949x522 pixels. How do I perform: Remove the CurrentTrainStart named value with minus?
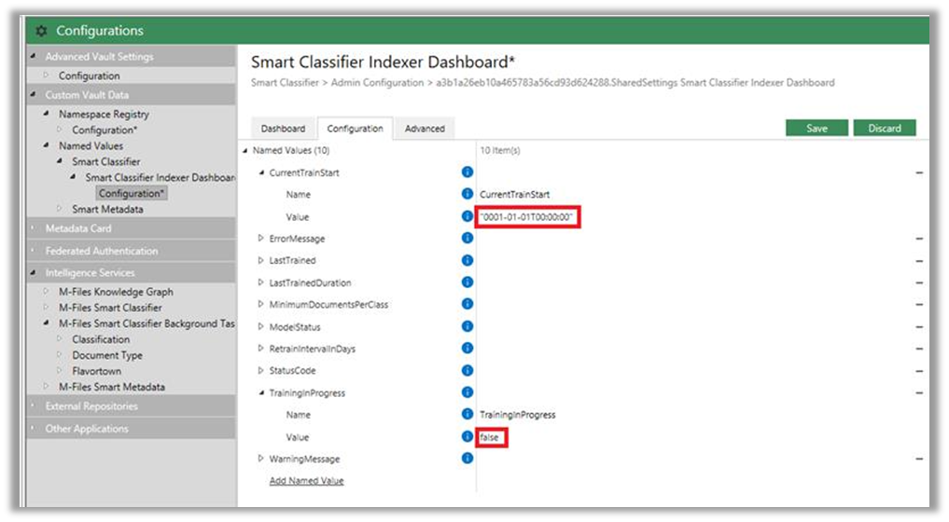coord(919,173)
